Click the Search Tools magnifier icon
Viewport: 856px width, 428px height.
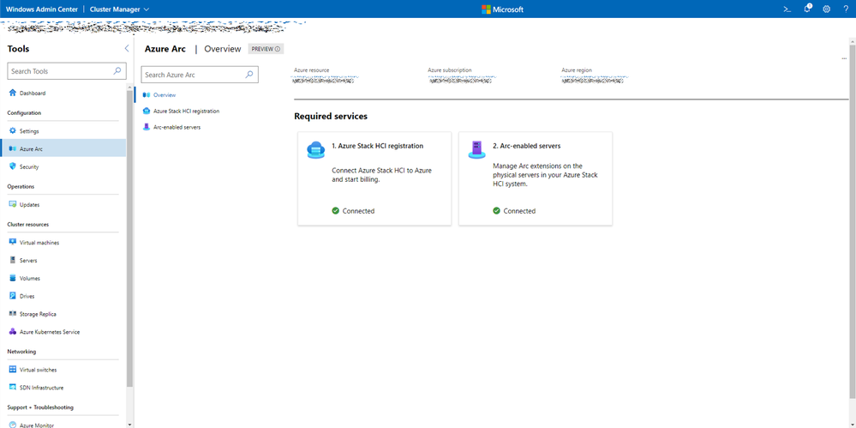(x=117, y=71)
